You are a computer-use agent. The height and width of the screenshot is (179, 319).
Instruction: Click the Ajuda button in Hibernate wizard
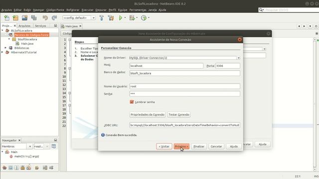pos(263,144)
